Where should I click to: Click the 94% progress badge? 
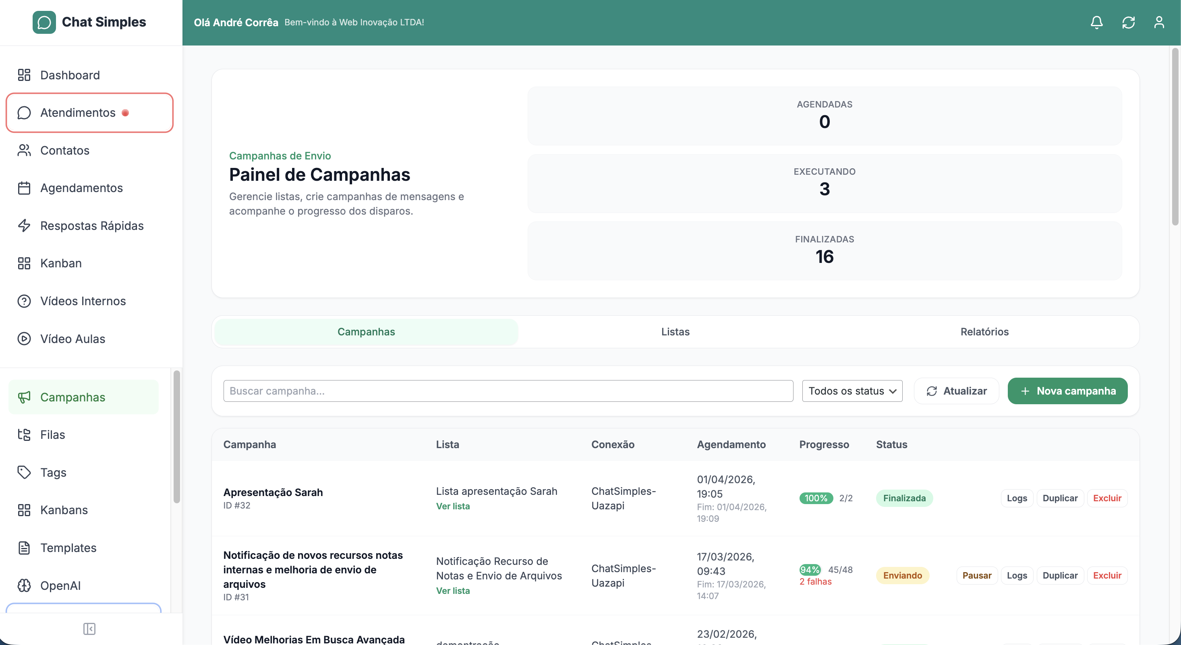click(x=810, y=570)
